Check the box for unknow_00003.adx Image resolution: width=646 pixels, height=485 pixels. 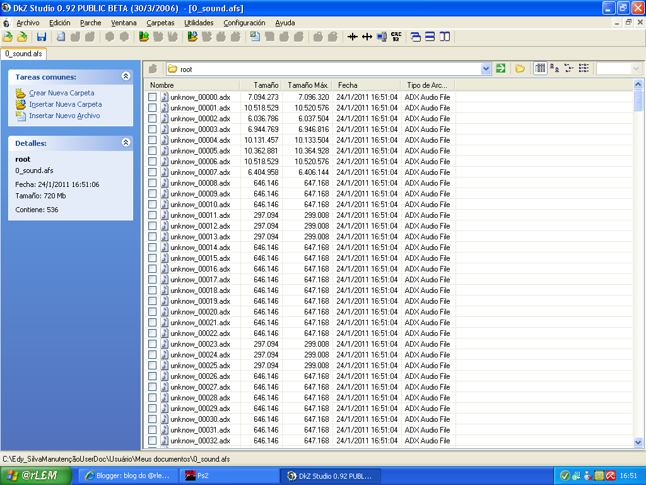(153, 129)
